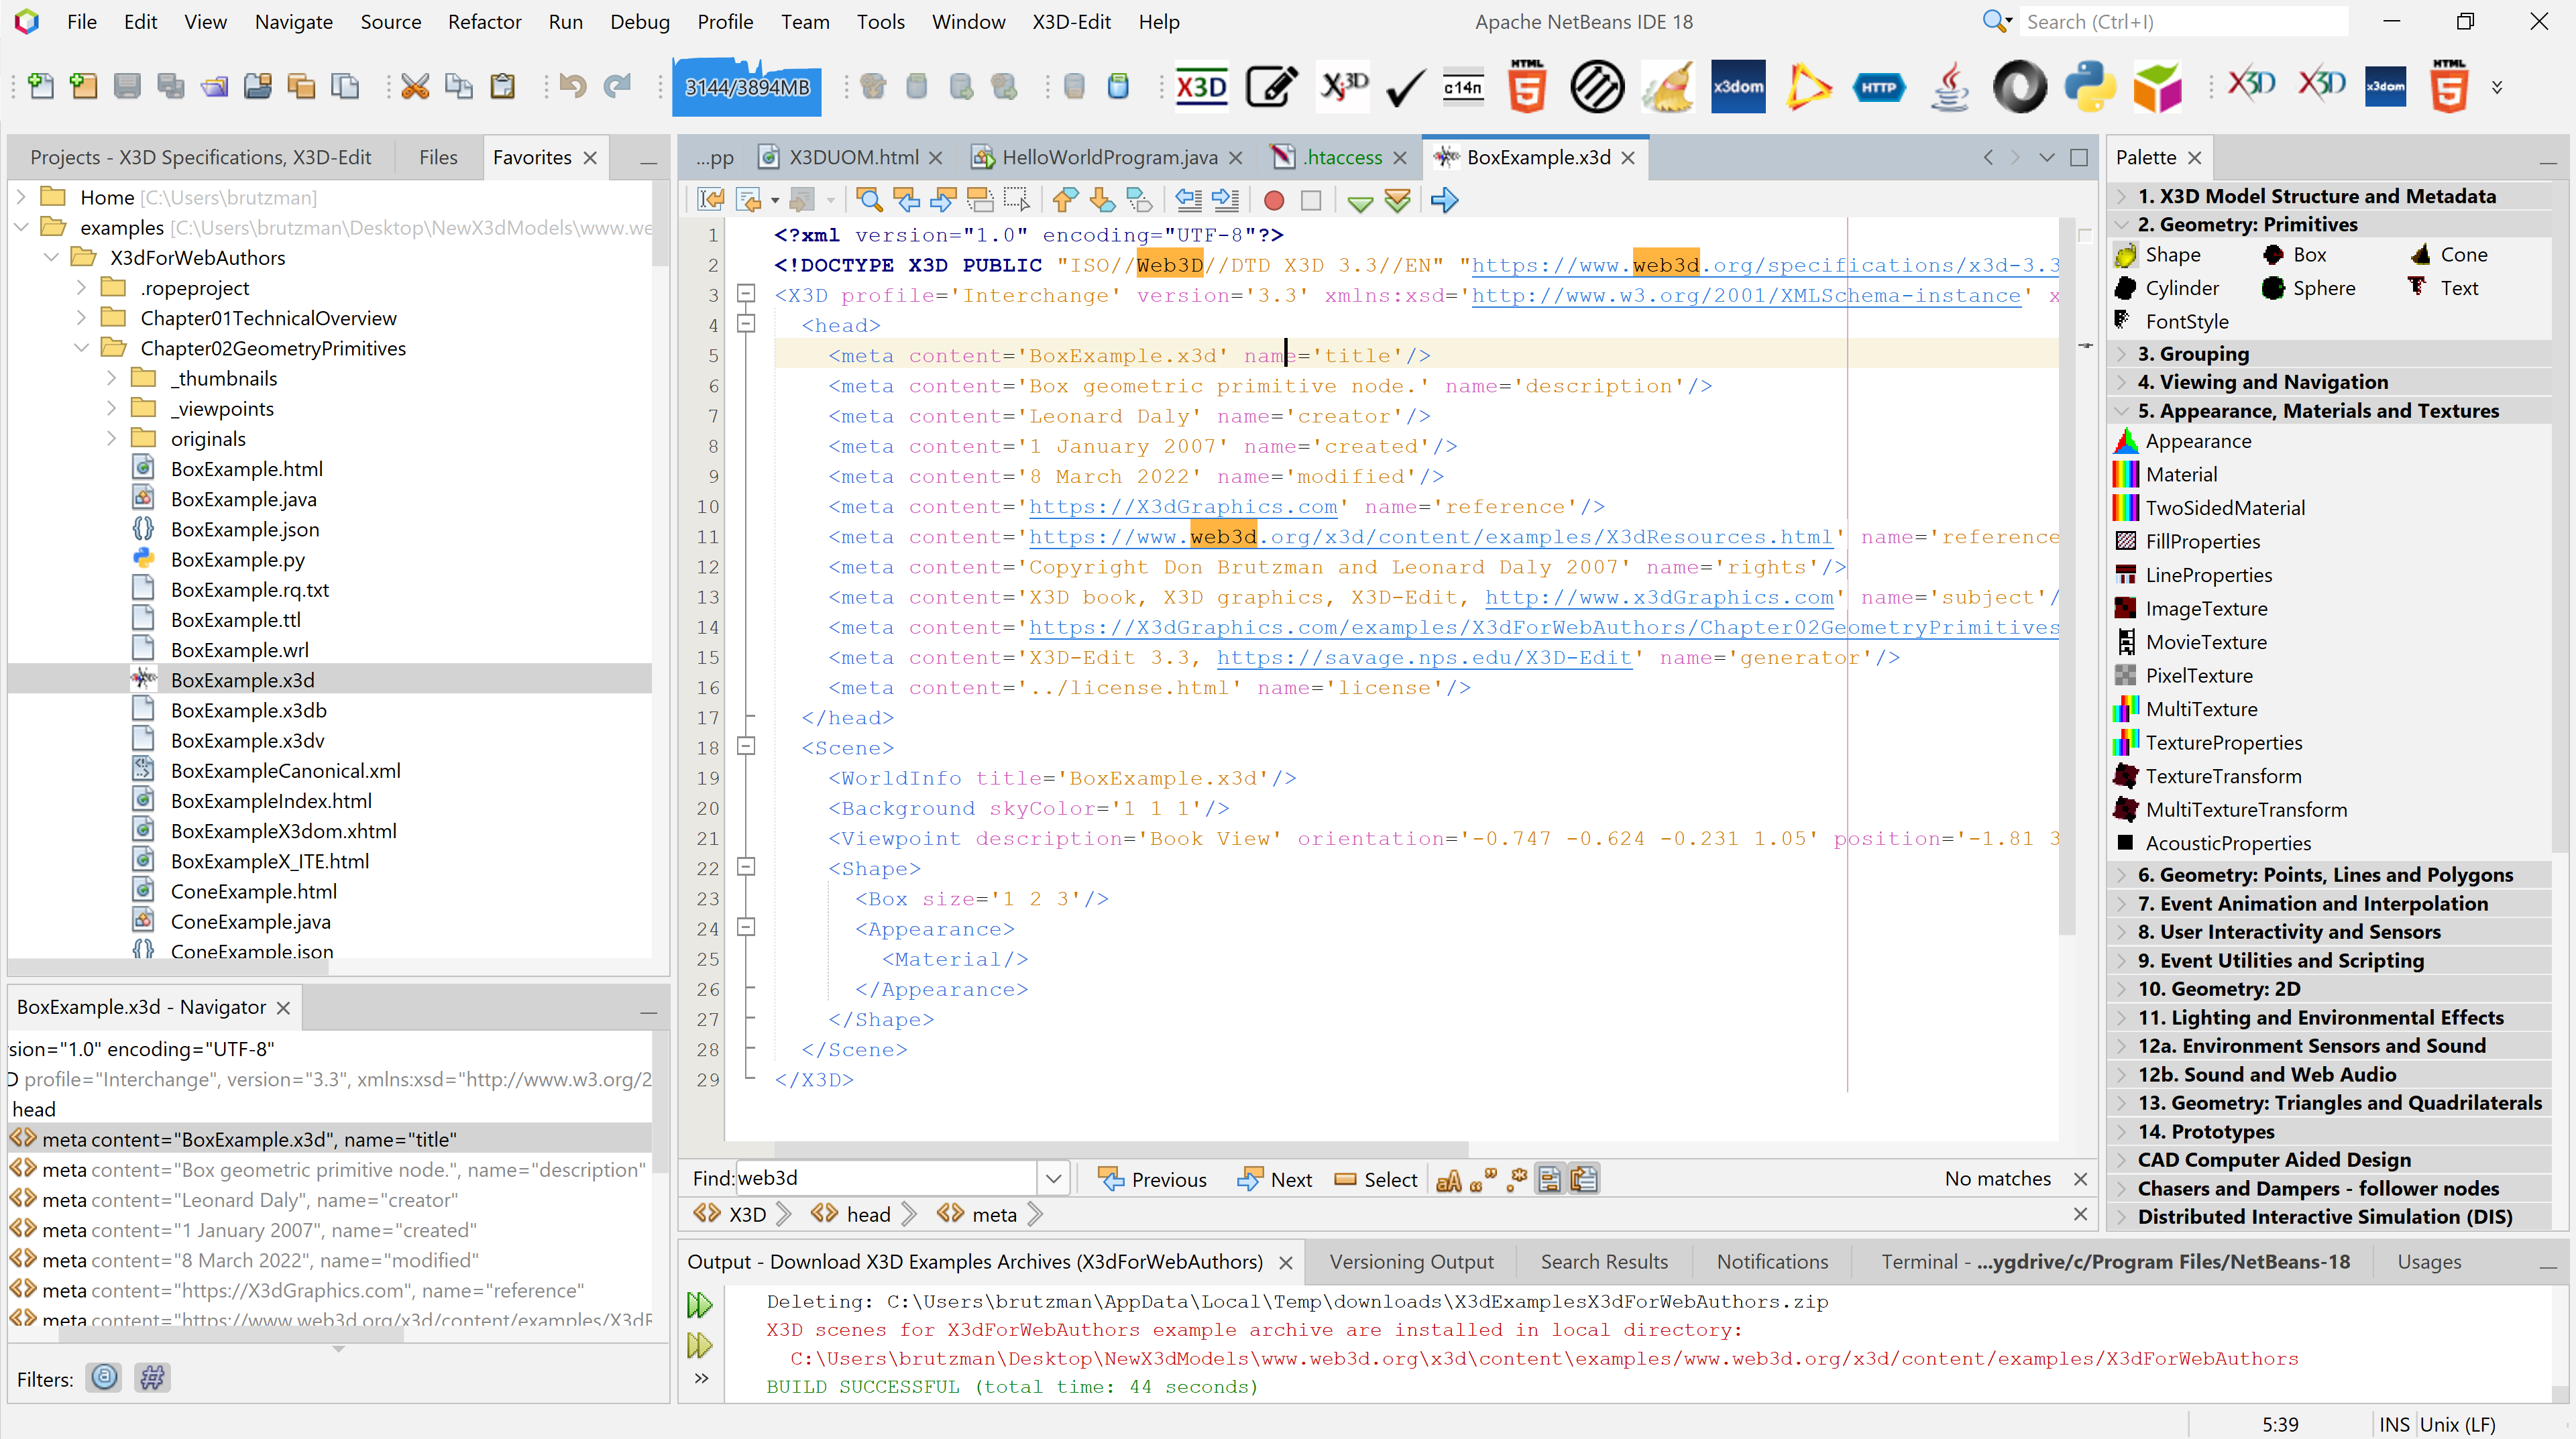Click the Previous button in find bar

tap(1152, 1180)
